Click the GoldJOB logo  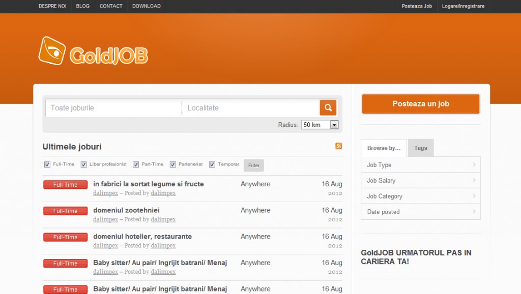point(93,51)
